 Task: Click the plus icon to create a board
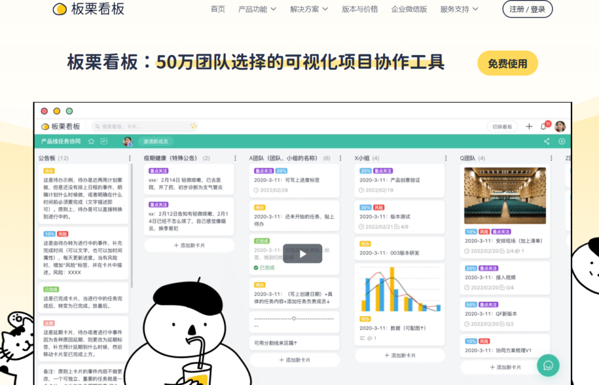529,126
